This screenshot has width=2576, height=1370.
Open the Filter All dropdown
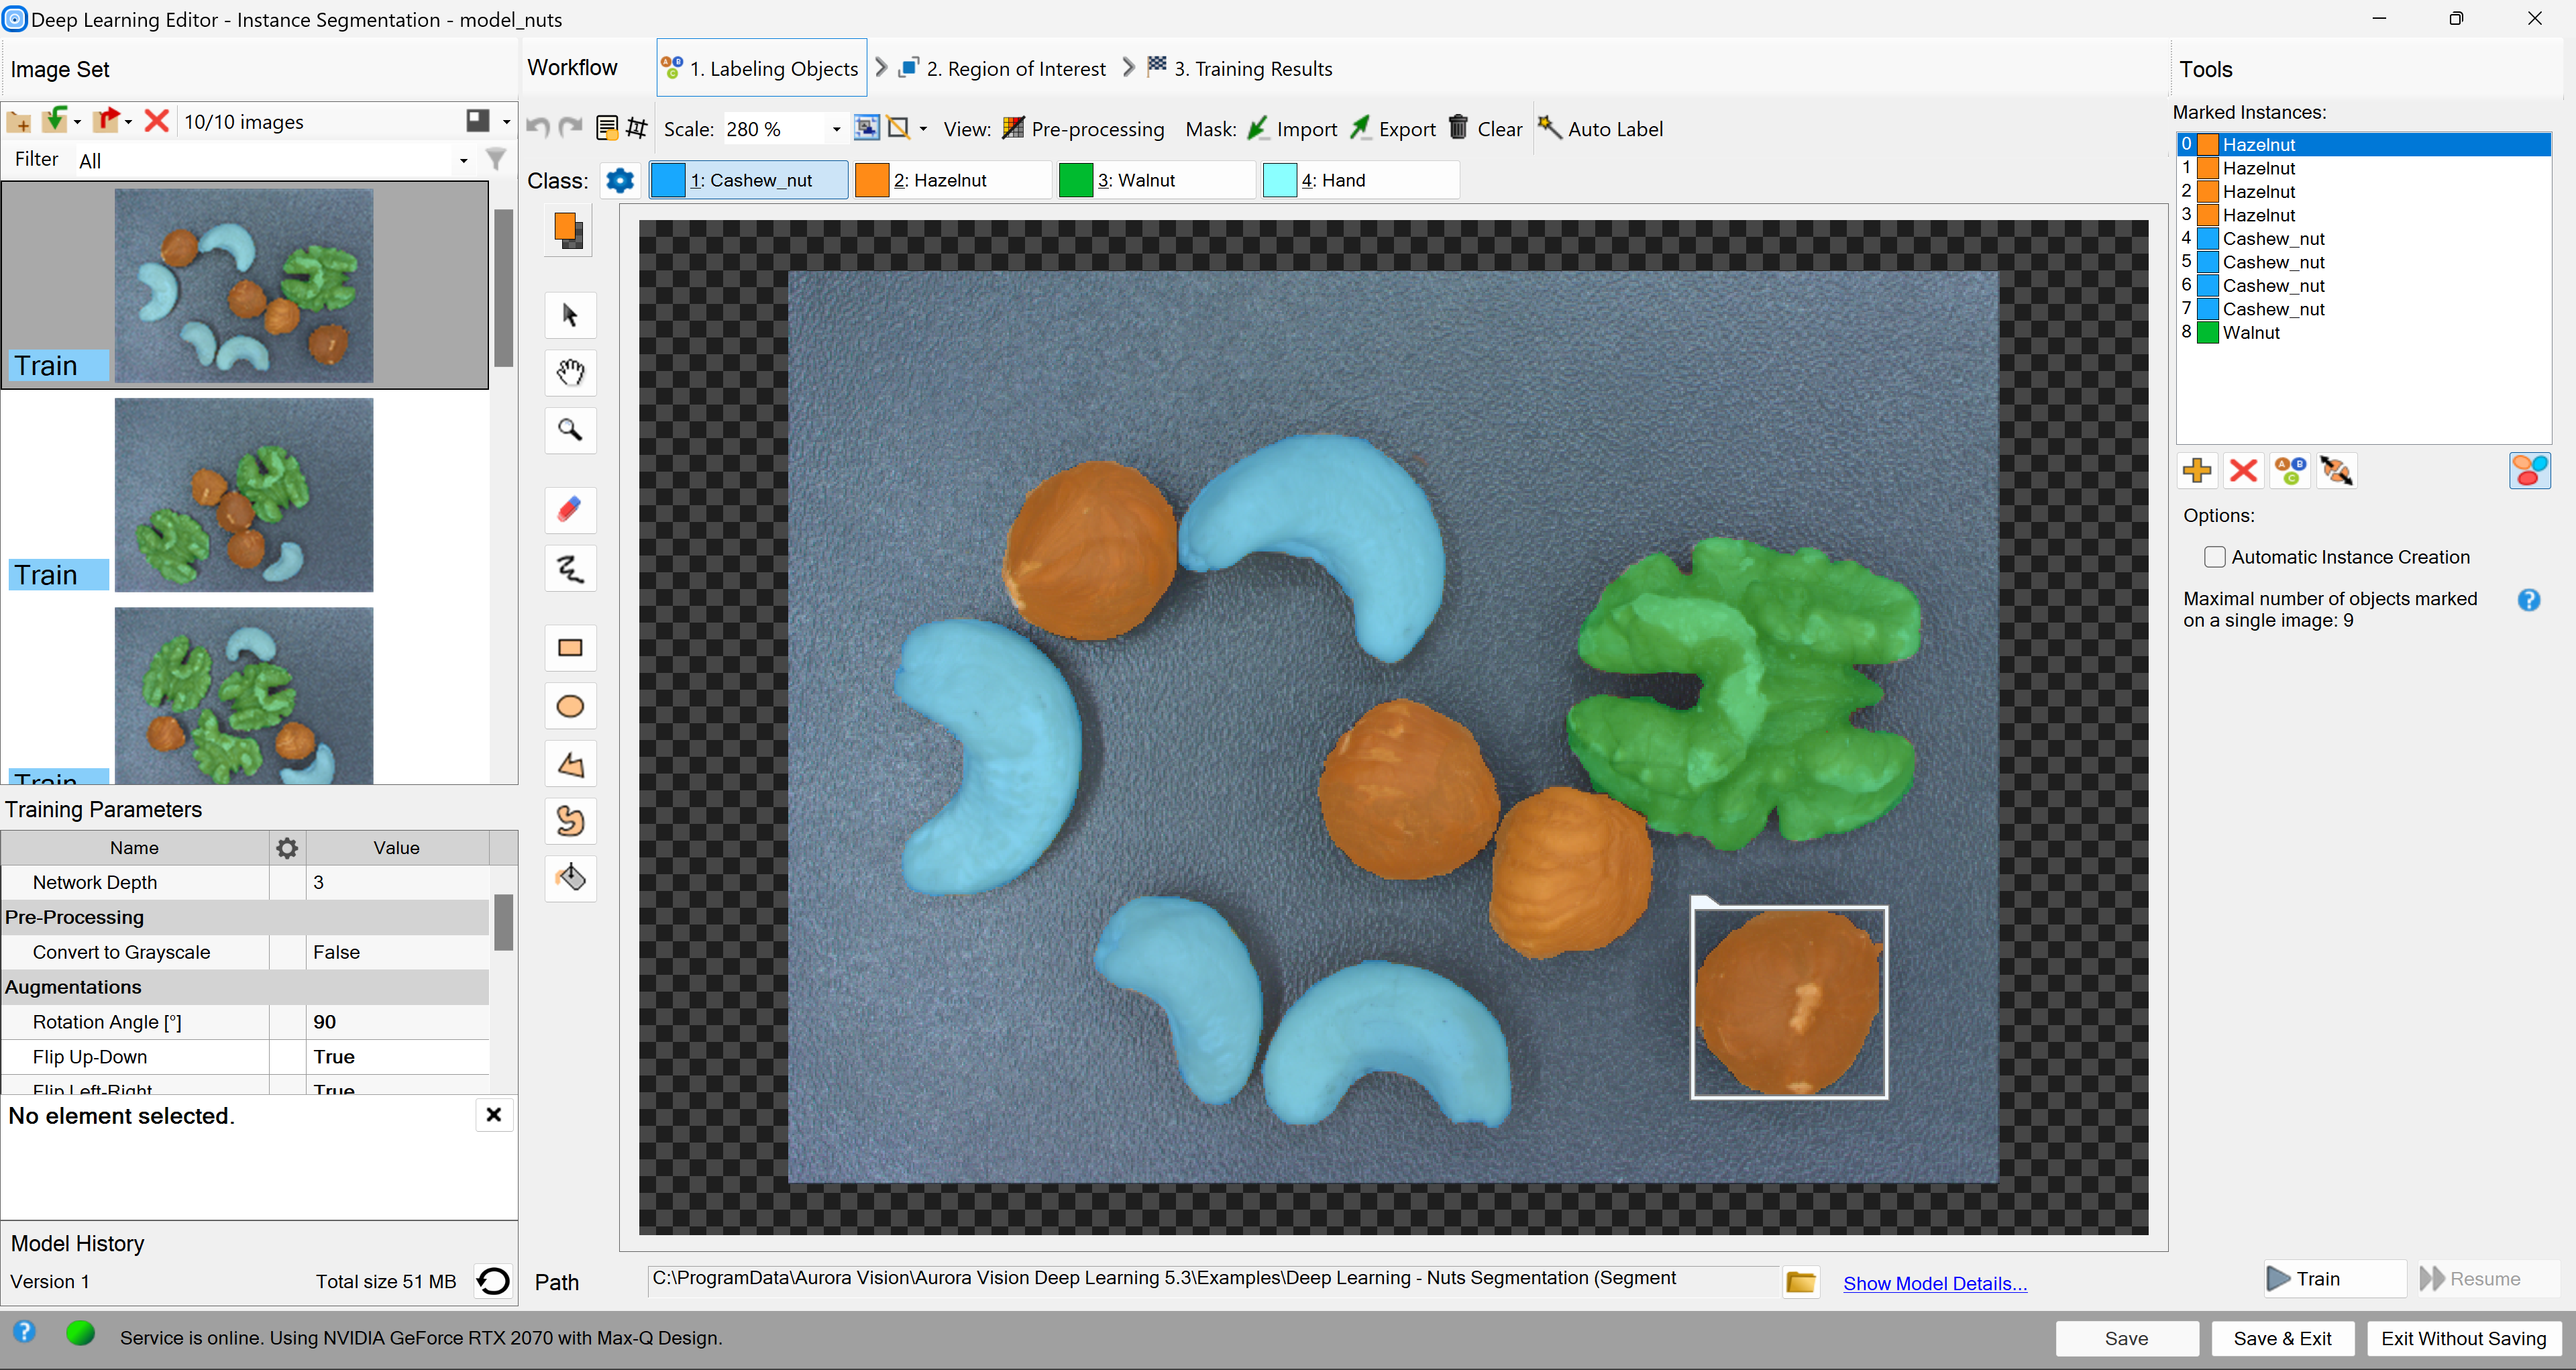pyautogui.click(x=463, y=160)
